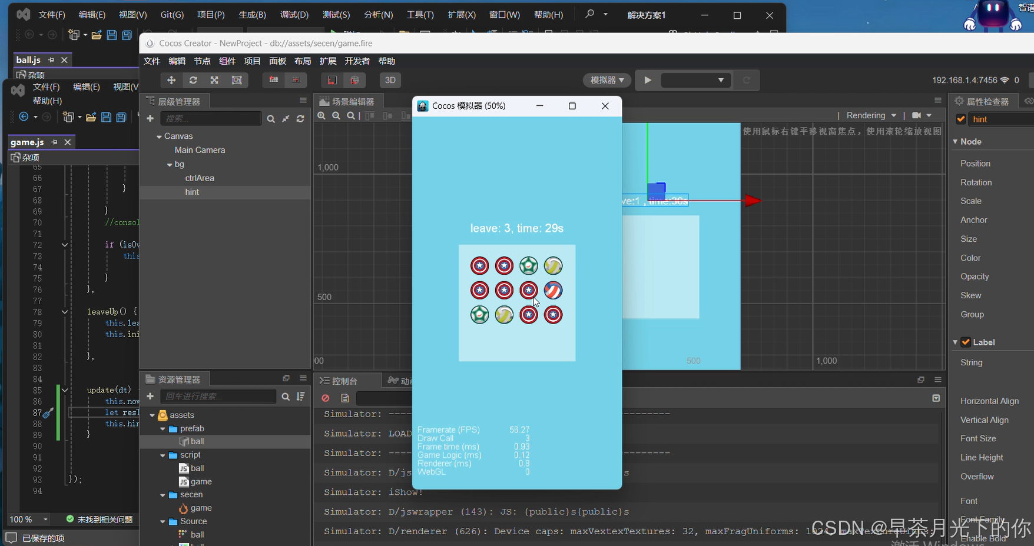
Task: Toggle the Label component checkbox
Action: click(x=966, y=342)
